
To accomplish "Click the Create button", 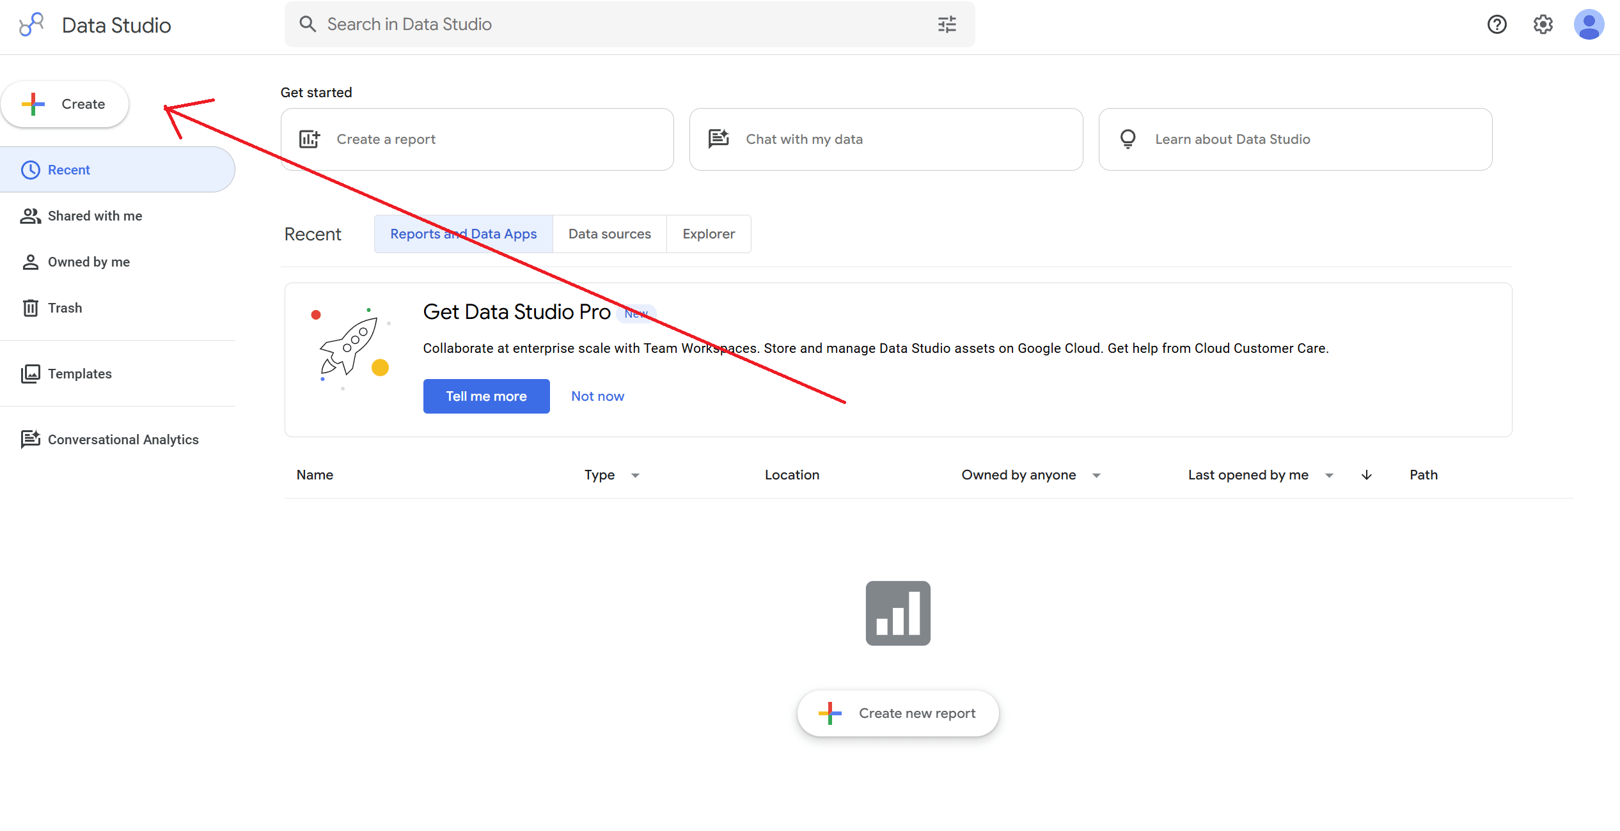I will pyautogui.click(x=65, y=104).
